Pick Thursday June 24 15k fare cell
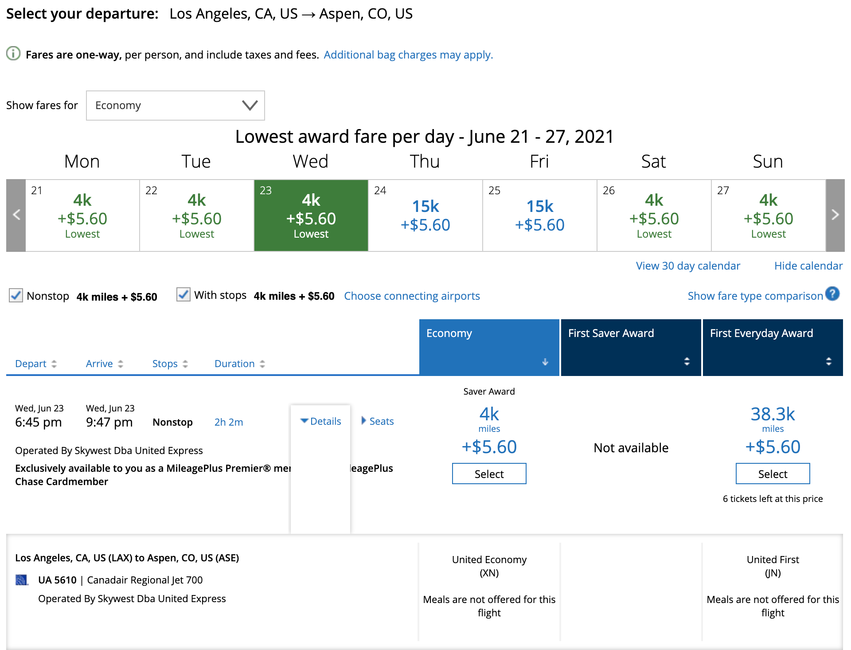Screen dimensions: 851x650 pyautogui.click(x=425, y=215)
